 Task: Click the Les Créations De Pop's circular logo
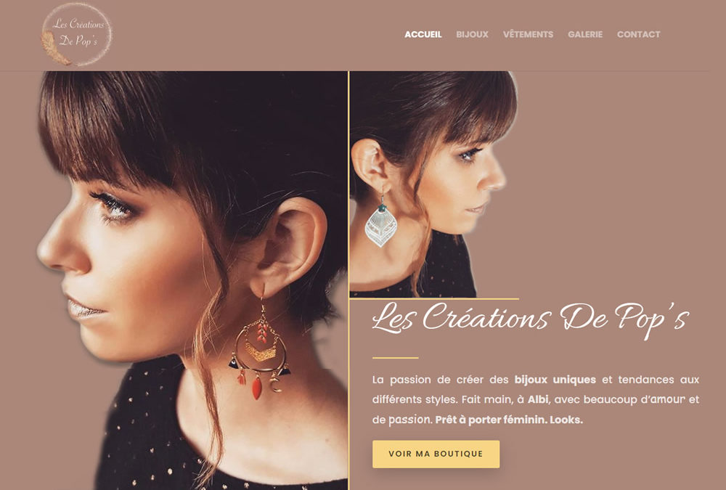pos(77,34)
